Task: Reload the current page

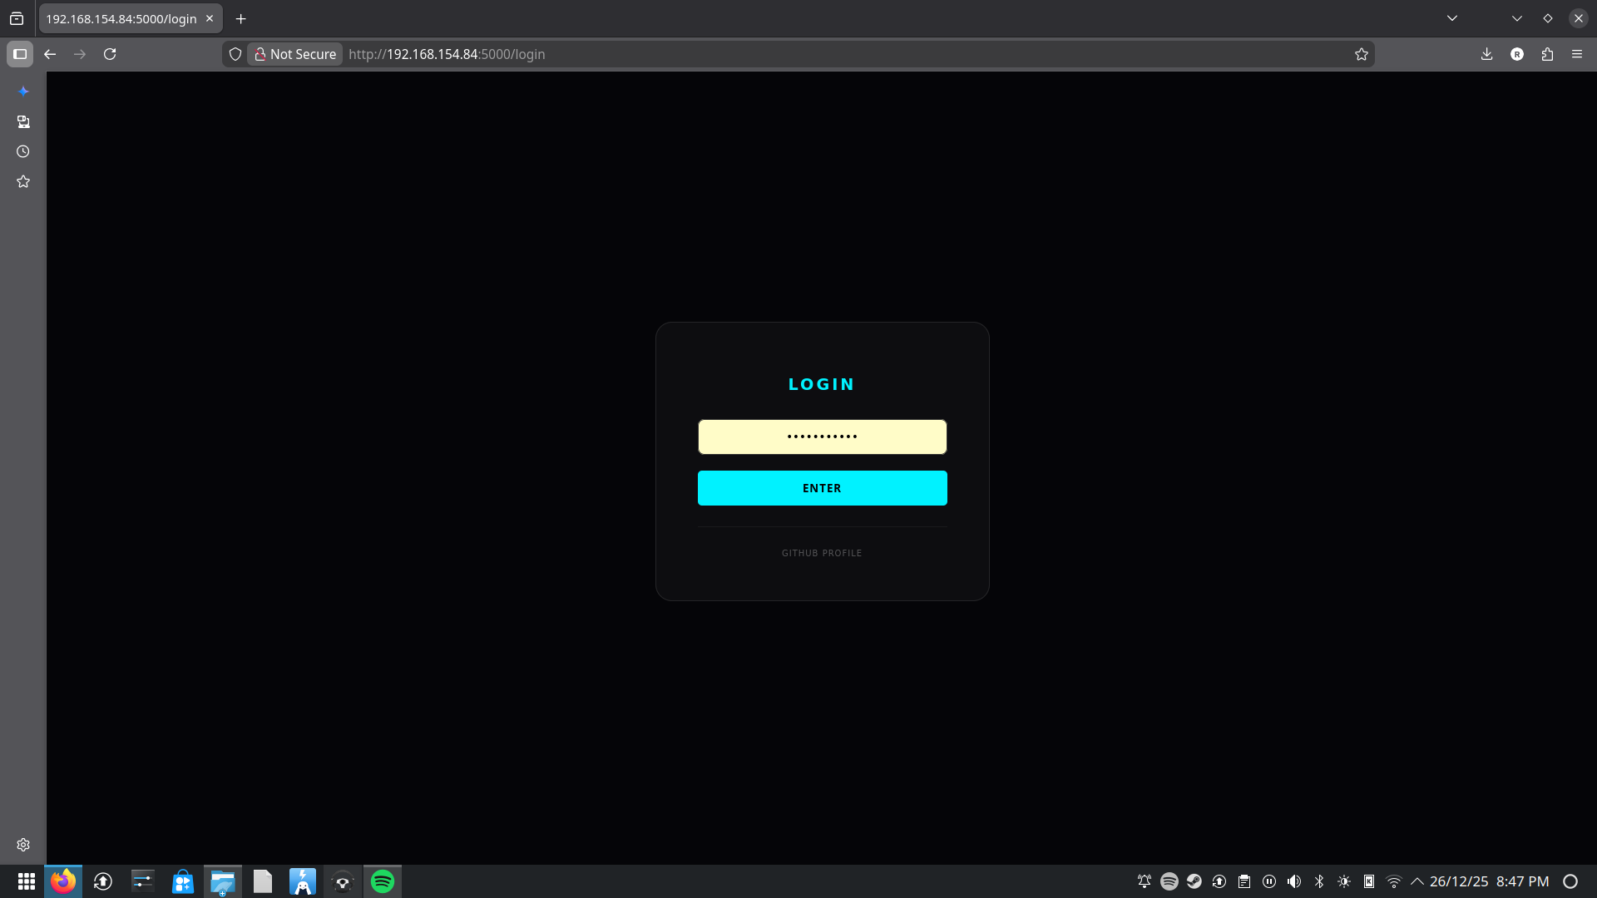Action: click(110, 54)
